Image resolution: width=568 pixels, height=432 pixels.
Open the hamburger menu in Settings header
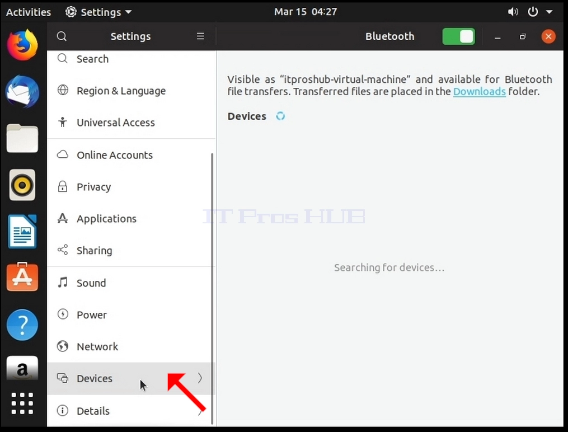click(x=200, y=36)
